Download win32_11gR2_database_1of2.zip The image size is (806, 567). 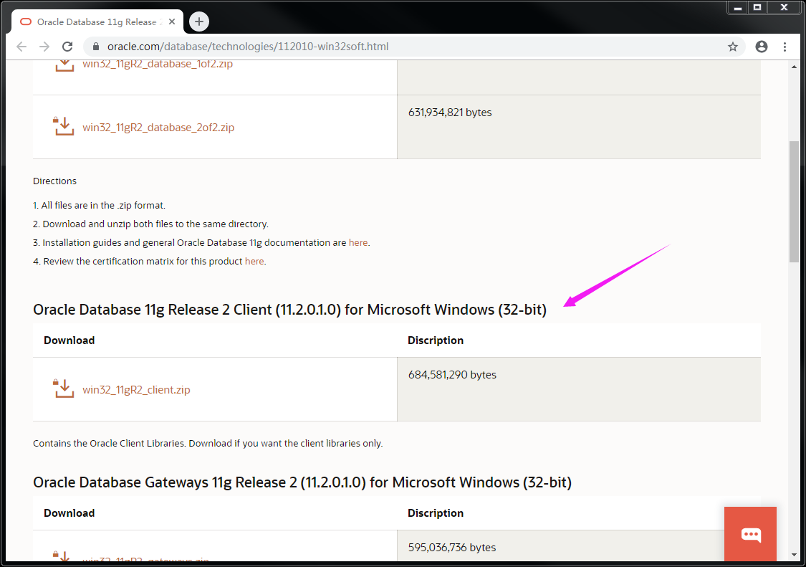coord(158,64)
